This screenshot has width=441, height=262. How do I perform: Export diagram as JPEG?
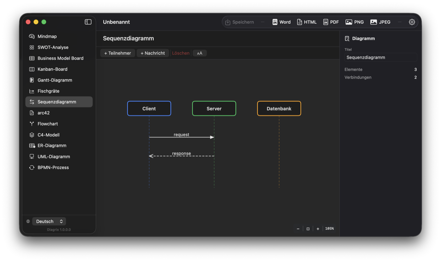click(380, 22)
